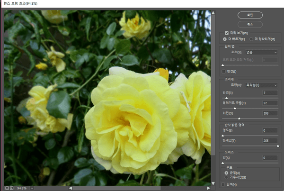Click the vertical scrollbar down arrow

pyautogui.click(x=214, y=182)
